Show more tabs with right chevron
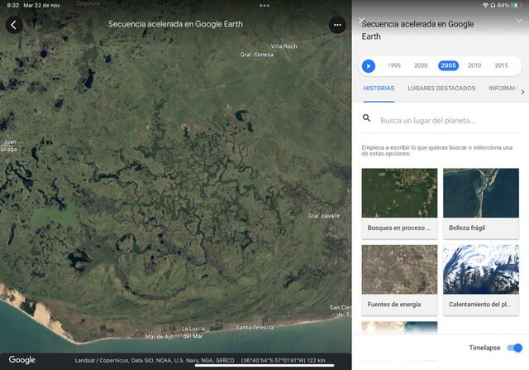Viewport: 529px width, 370px height. pos(523,92)
